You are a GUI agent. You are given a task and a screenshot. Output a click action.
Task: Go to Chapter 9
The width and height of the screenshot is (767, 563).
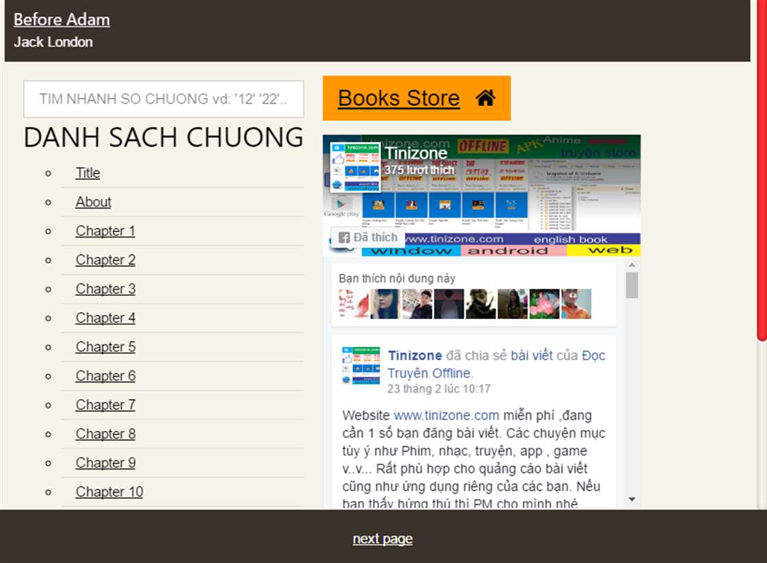[x=105, y=463]
